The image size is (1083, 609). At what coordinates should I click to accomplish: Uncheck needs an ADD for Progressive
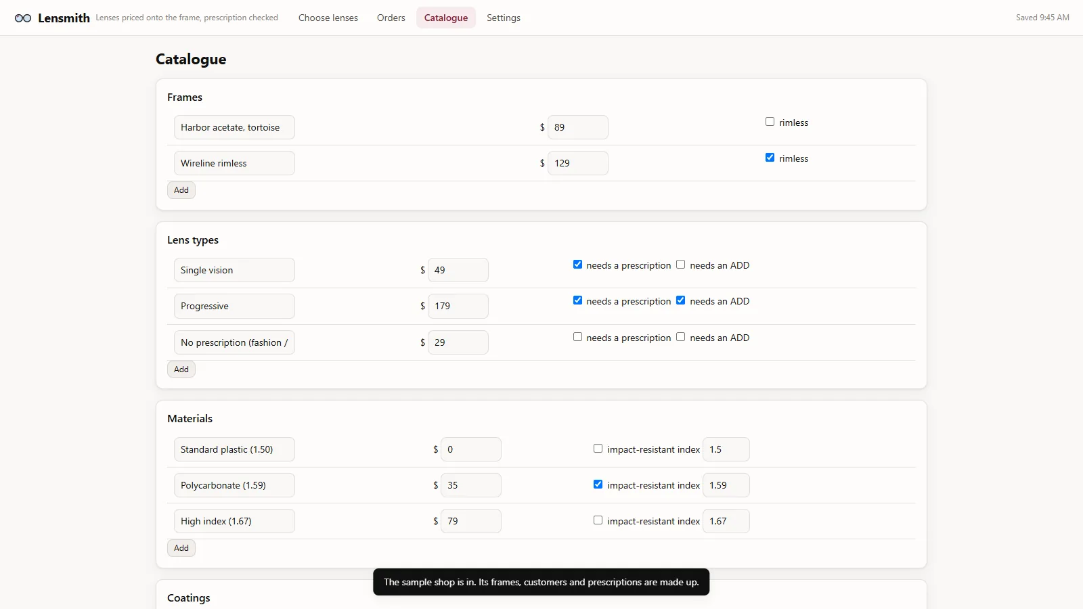click(x=681, y=300)
